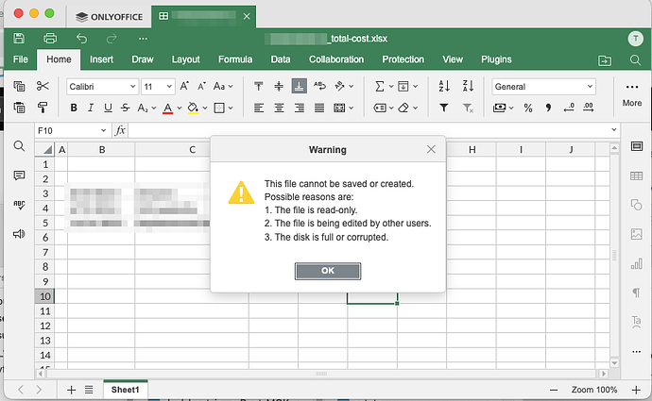Viewport: 652px width, 401px height.
Task: Click the Comma Style icon
Action: point(548,108)
